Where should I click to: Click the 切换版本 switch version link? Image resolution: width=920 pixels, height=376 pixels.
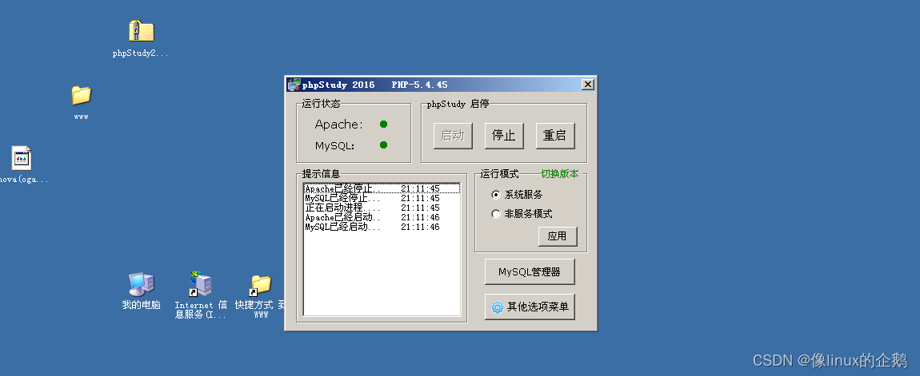(560, 174)
